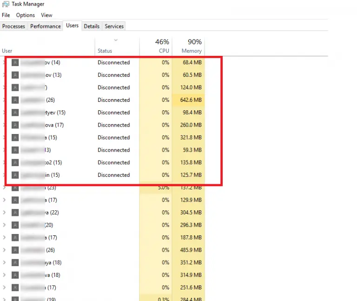The image size is (357, 301).
Task: Click the 46% total CPU usage figure
Action: (x=162, y=42)
